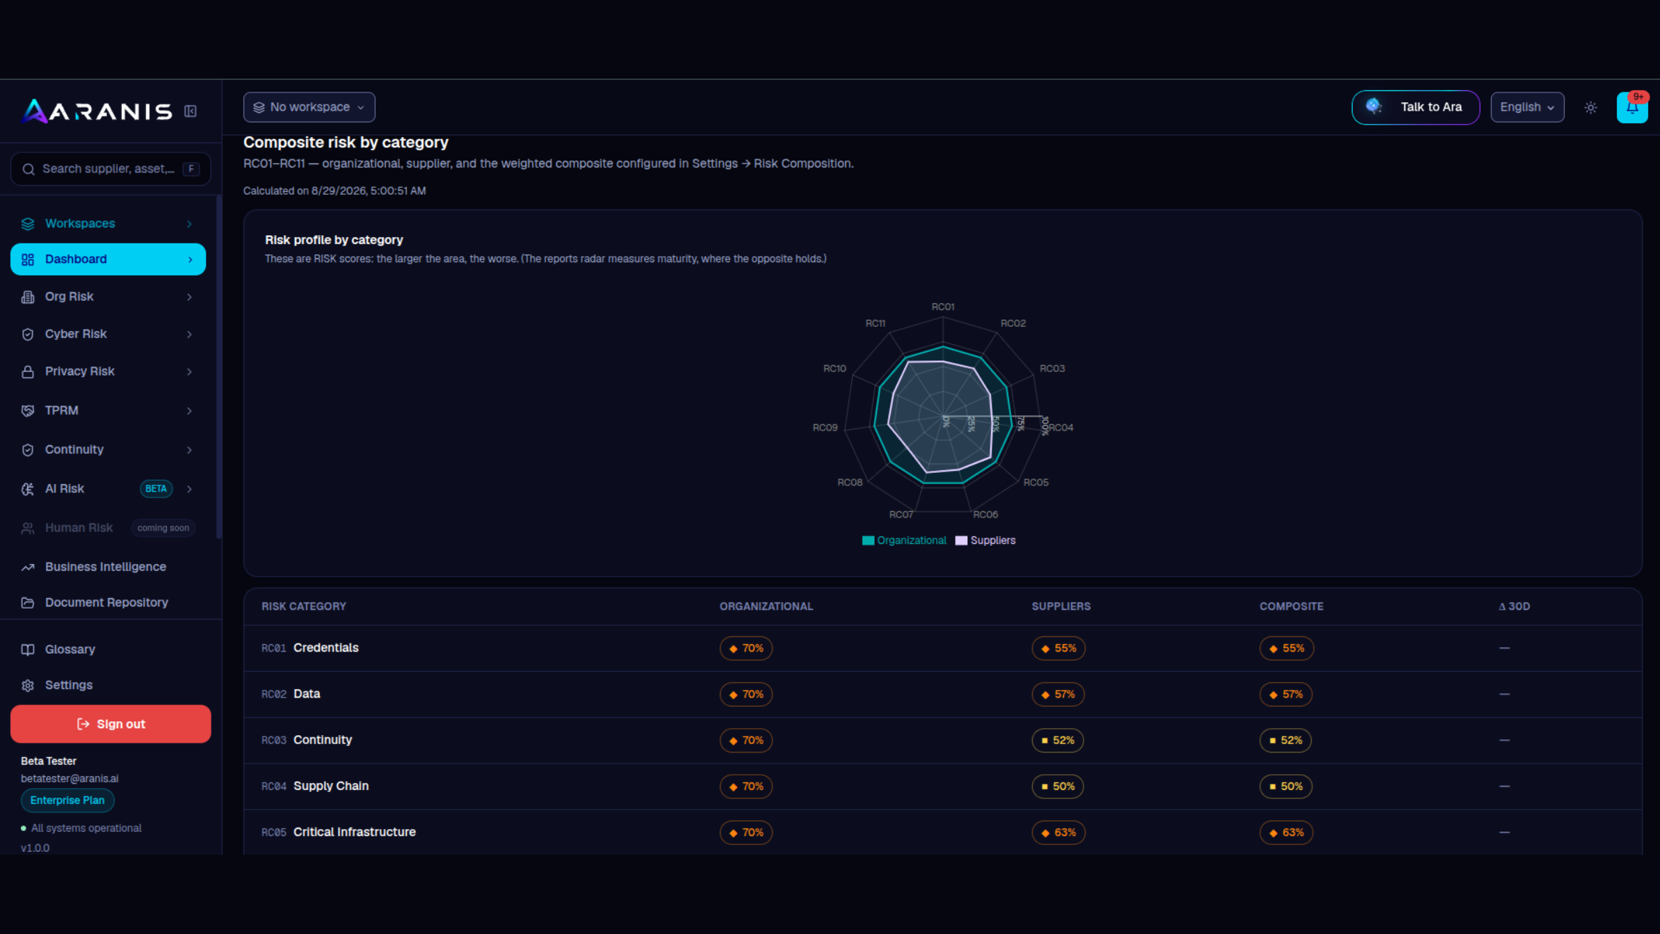The image size is (1660, 934).
Task: Click the Workspaces layers icon
Action: [x=28, y=224]
